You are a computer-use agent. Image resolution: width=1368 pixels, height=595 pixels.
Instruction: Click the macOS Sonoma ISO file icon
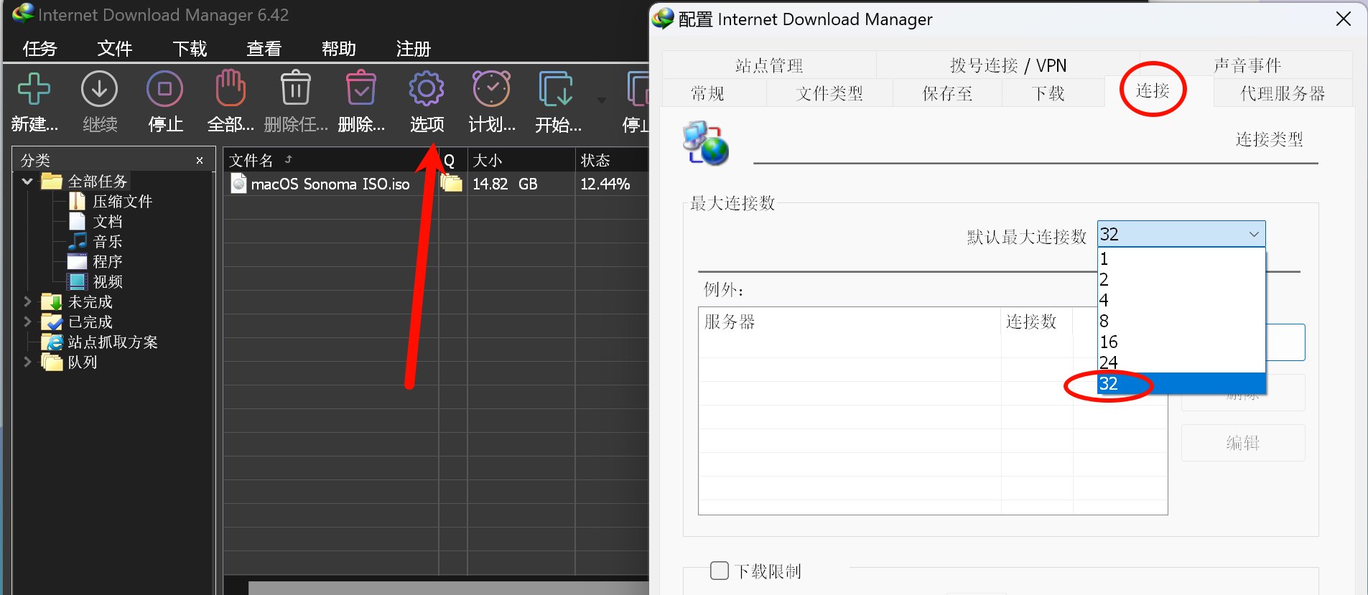tap(239, 184)
